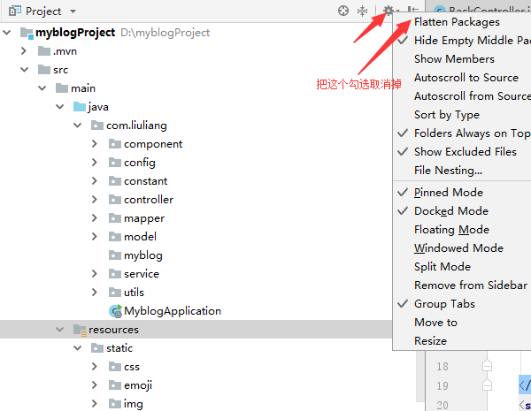The image size is (531, 411).
Task: Open File Nesting... menu item
Action: click(x=462, y=171)
